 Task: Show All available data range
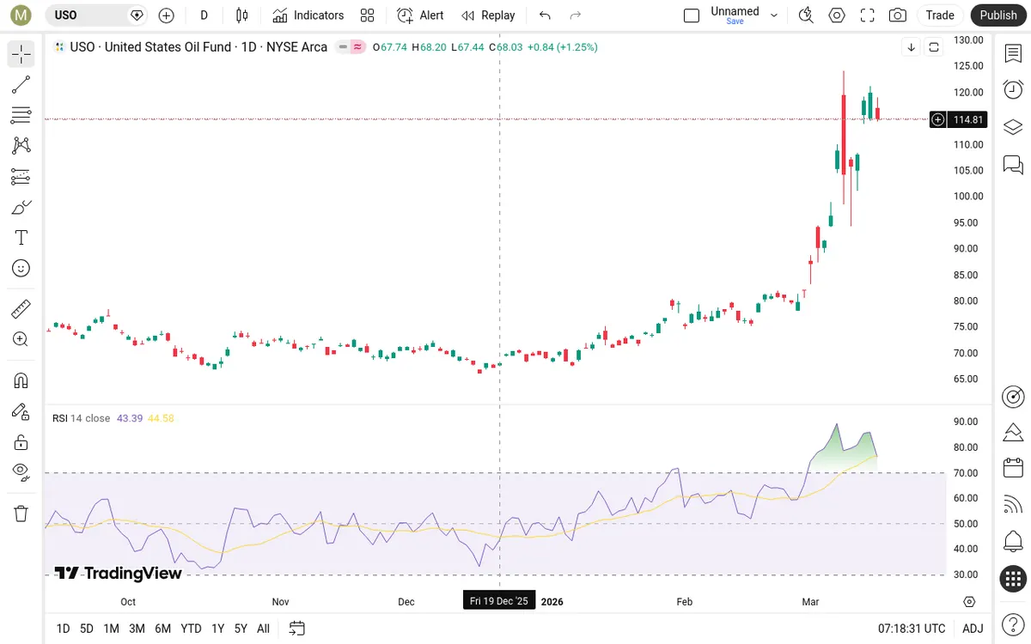pyautogui.click(x=263, y=629)
